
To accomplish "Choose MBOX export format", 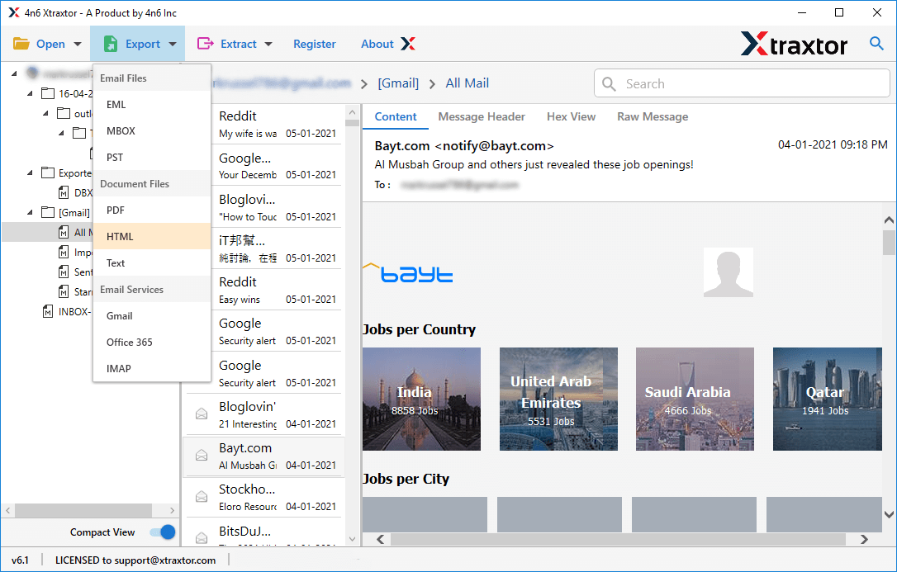I will tap(152, 131).
